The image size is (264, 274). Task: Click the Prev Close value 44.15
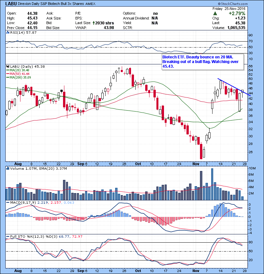pos(32,28)
